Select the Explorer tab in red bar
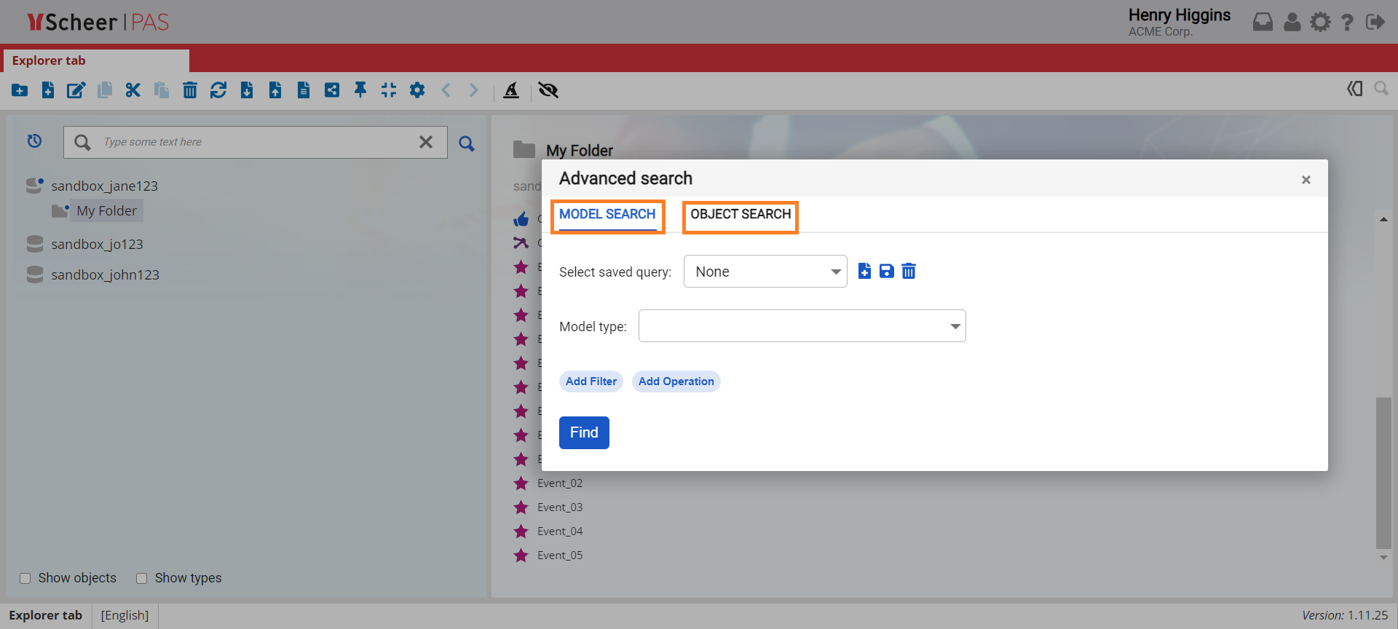The image size is (1398, 629). click(96, 60)
